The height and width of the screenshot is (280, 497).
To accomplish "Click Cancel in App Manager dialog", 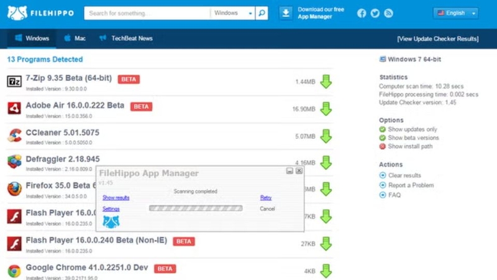I will point(267,208).
